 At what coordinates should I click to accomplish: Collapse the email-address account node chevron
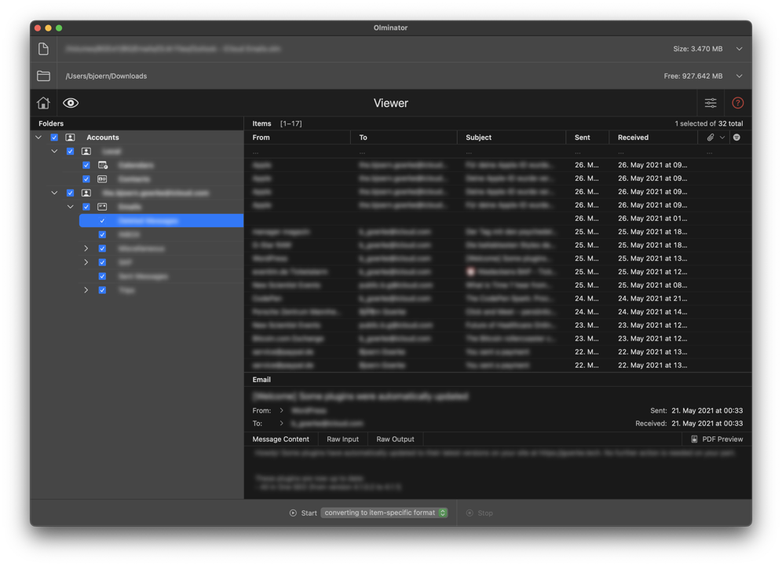pos(54,193)
